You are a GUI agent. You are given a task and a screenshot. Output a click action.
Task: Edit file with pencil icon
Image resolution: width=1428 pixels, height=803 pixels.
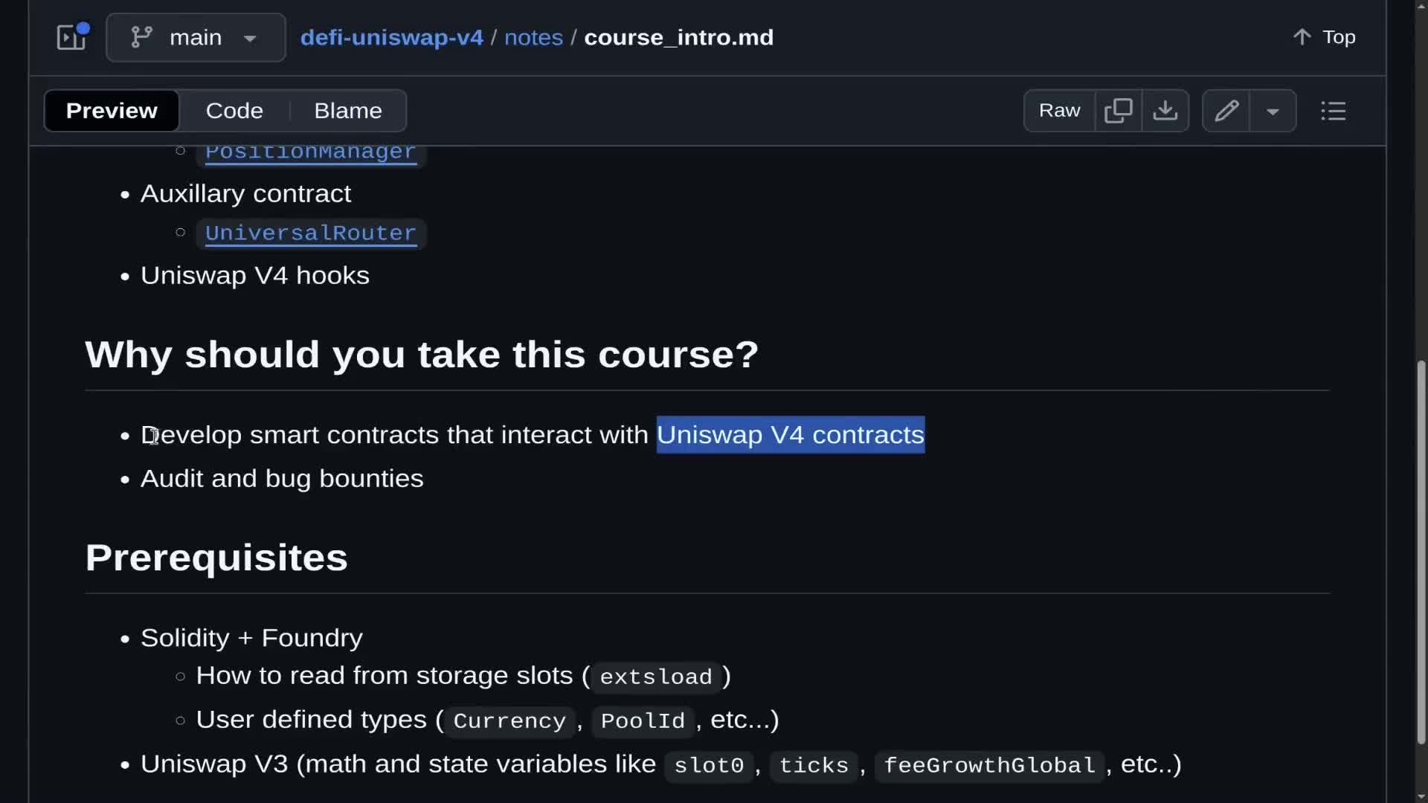(1226, 111)
